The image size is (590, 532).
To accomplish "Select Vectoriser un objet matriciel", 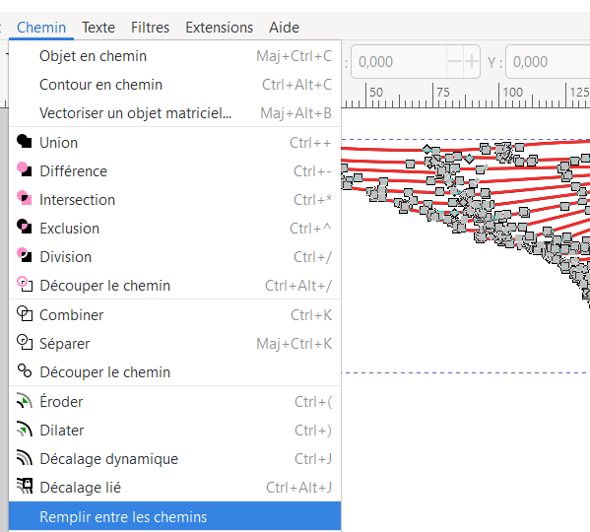I will click(175, 113).
